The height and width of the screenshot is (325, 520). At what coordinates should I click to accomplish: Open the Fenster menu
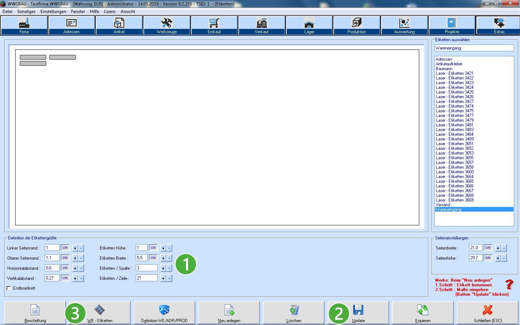78,12
